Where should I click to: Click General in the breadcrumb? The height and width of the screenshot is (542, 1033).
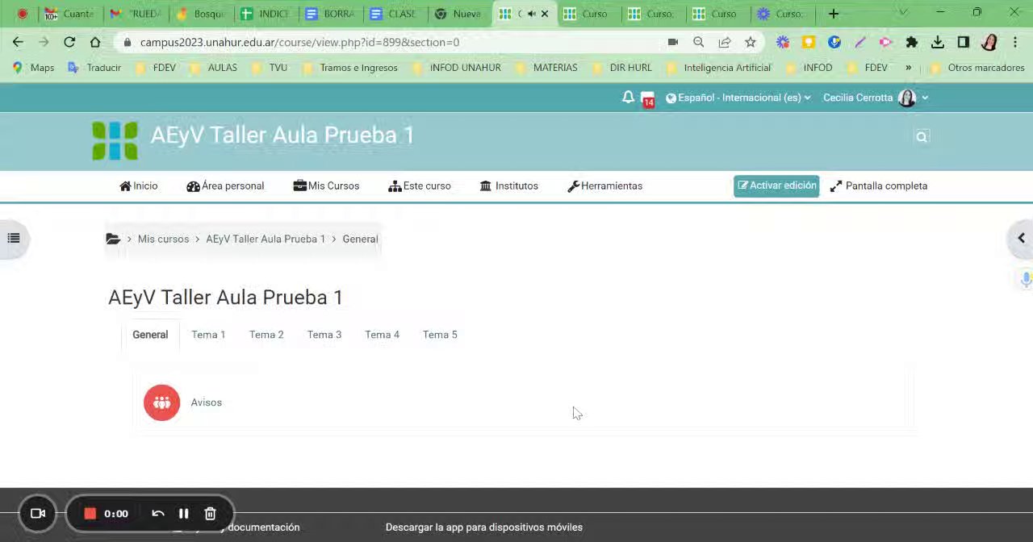coord(360,239)
